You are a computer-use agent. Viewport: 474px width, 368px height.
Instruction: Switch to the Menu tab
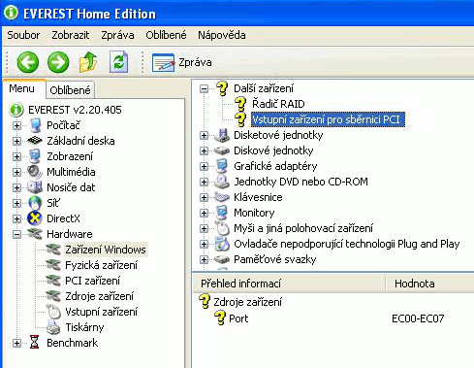click(21, 88)
